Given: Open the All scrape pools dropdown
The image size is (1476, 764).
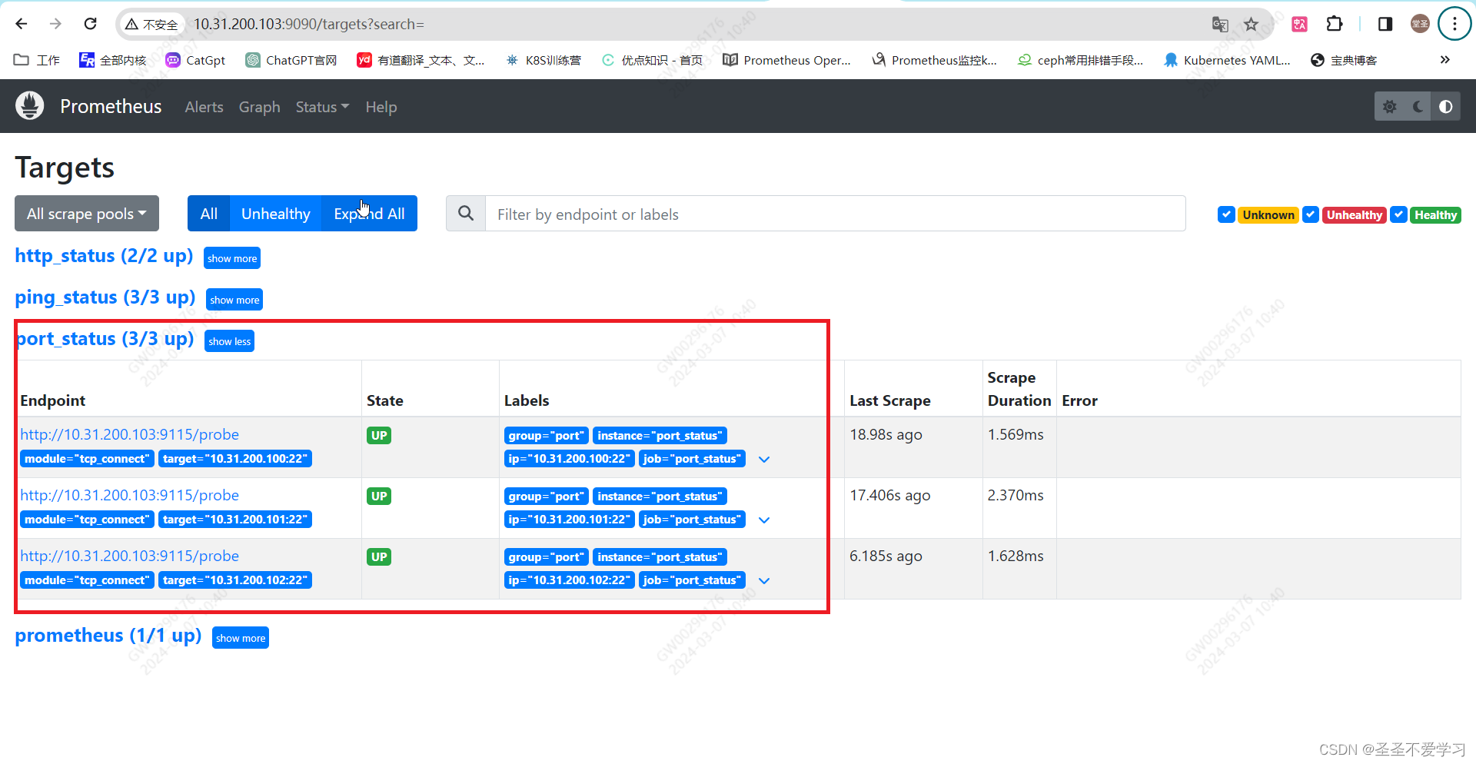Looking at the screenshot, I should point(87,214).
